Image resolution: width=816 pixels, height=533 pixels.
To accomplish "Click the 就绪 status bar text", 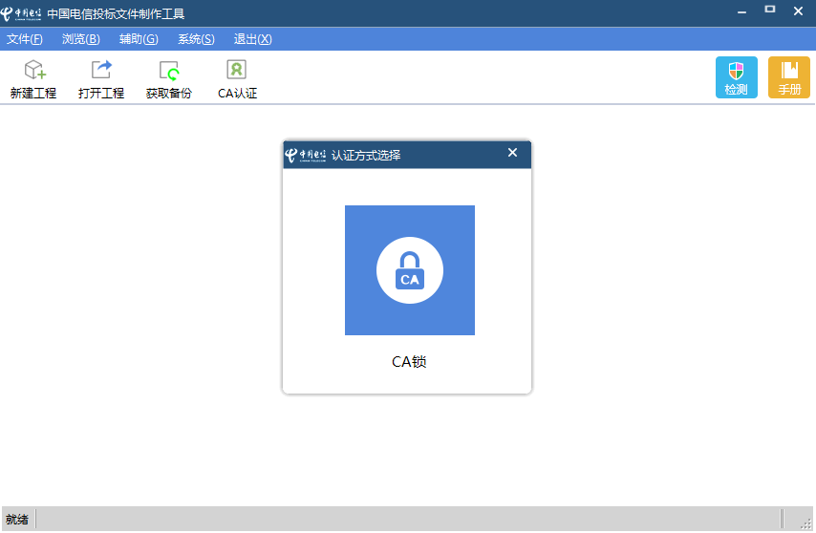I will 17,519.
